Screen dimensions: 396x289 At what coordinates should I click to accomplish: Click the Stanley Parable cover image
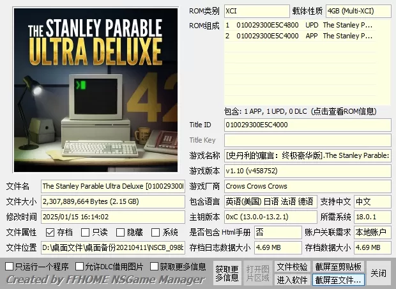[96, 90]
